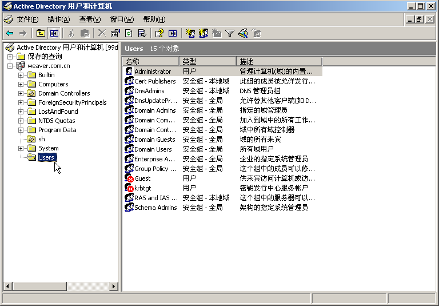This screenshot has width=439, height=306.
Task: Click the tree pane horizontal scrollbar thumb
Action: pyautogui.click(x=39, y=286)
